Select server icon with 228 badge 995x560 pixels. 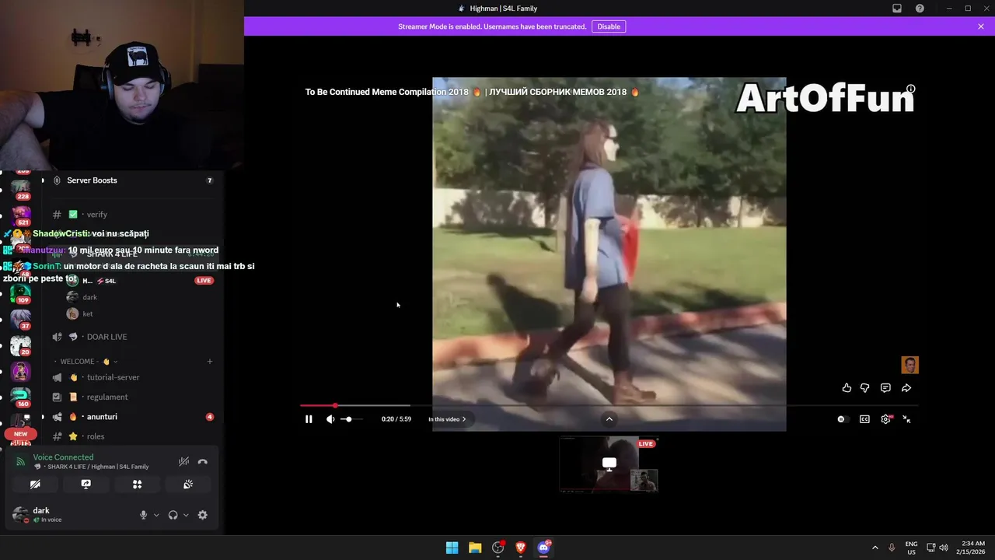pyautogui.click(x=20, y=188)
